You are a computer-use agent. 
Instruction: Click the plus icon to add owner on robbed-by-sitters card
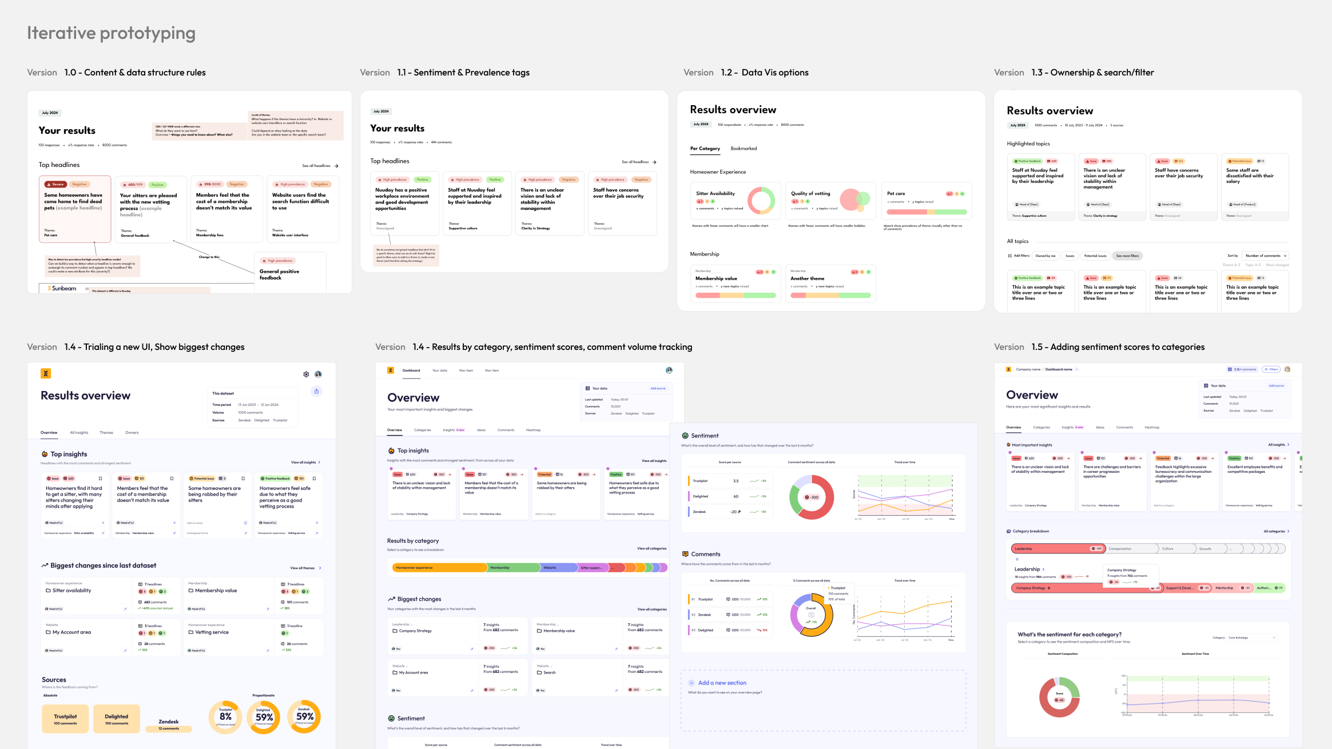245,523
